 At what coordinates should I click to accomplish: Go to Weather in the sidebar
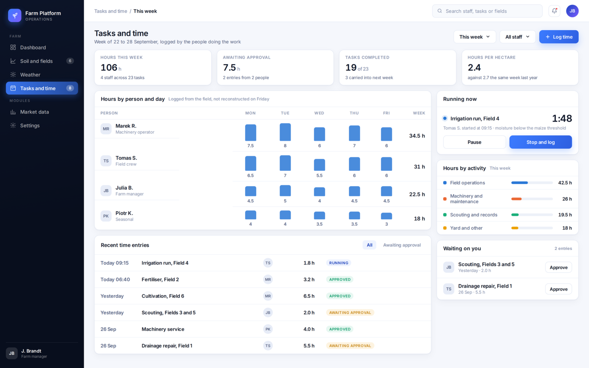[42, 74]
